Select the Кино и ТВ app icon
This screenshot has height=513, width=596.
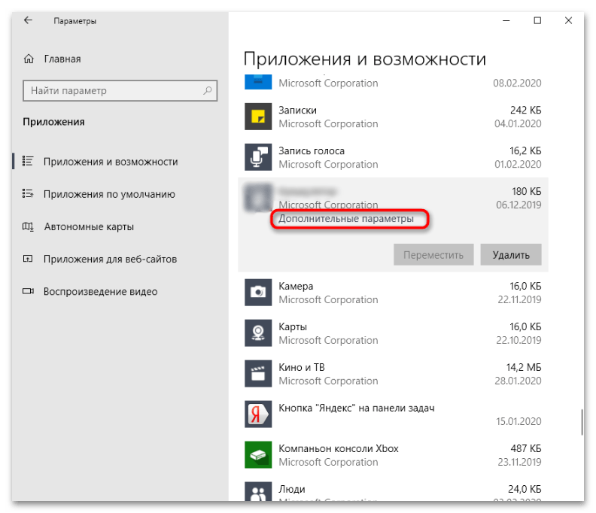(258, 374)
